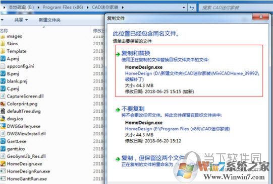Select the DWGViewInstall.dll file name

tap(26, 134)
